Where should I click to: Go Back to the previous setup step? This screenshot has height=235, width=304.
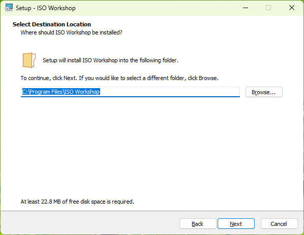coord(198,224)
